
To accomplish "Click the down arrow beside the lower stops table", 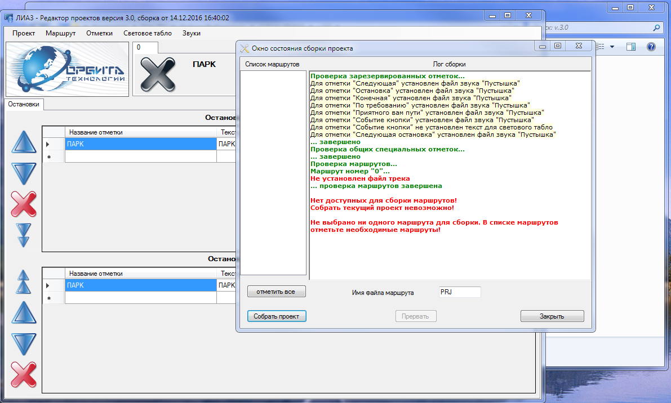I will tap(24, 344).
